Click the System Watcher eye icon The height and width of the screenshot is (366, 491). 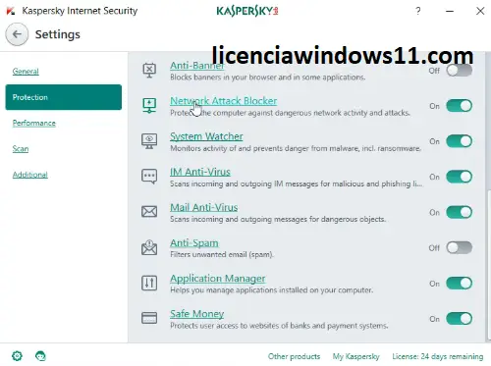[149, 141]
